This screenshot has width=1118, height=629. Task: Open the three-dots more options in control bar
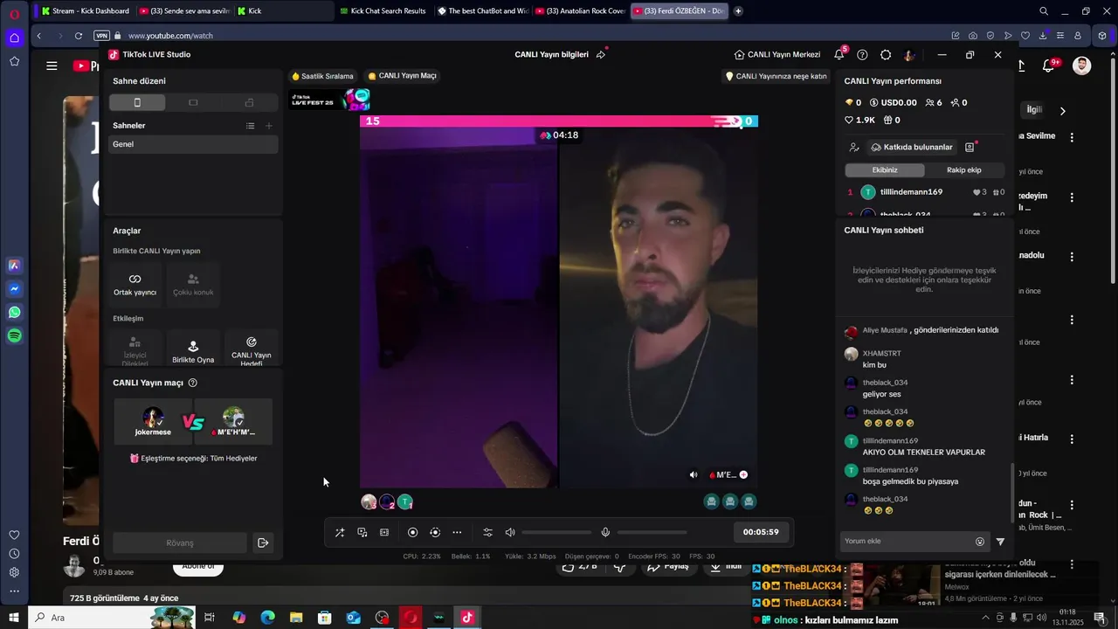click(457, 532)
